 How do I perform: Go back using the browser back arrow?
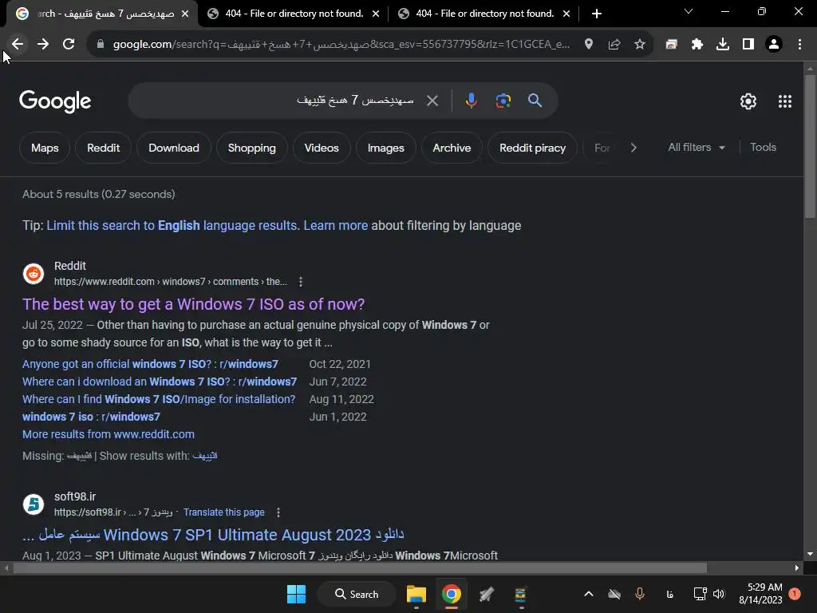coord(18,45)
